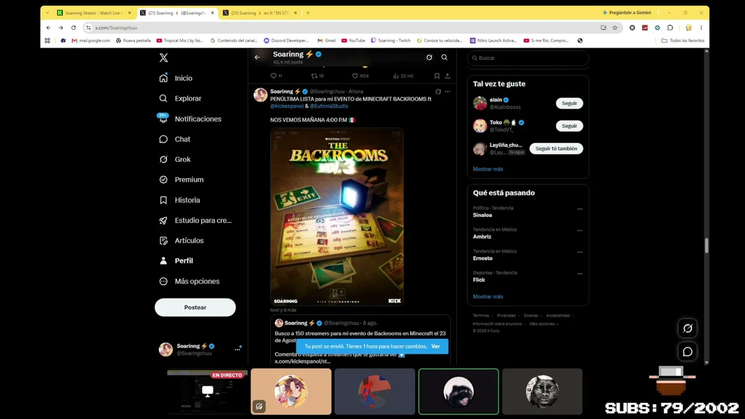Open the floating Grok button
Image resolution: width=745 pixels, height=419 pixels.
tap(687, 328)
